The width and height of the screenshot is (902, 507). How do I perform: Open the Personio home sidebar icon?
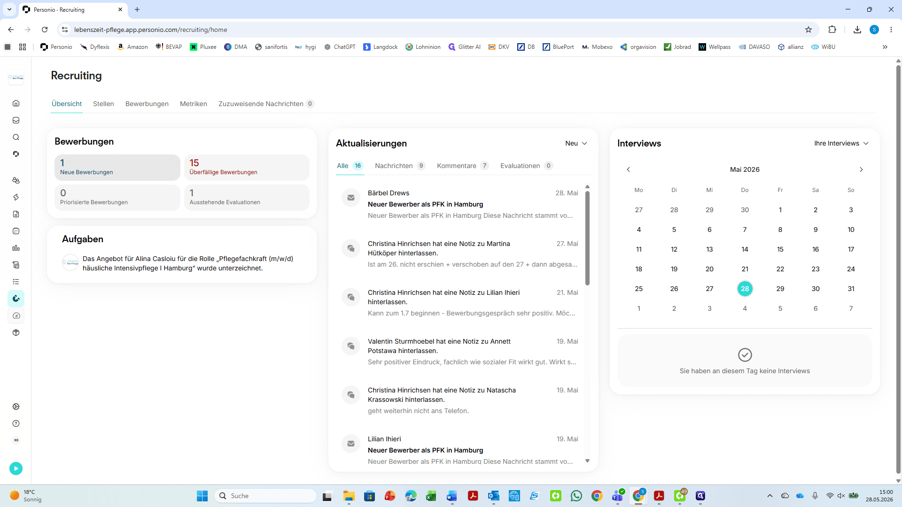point(16,103)
